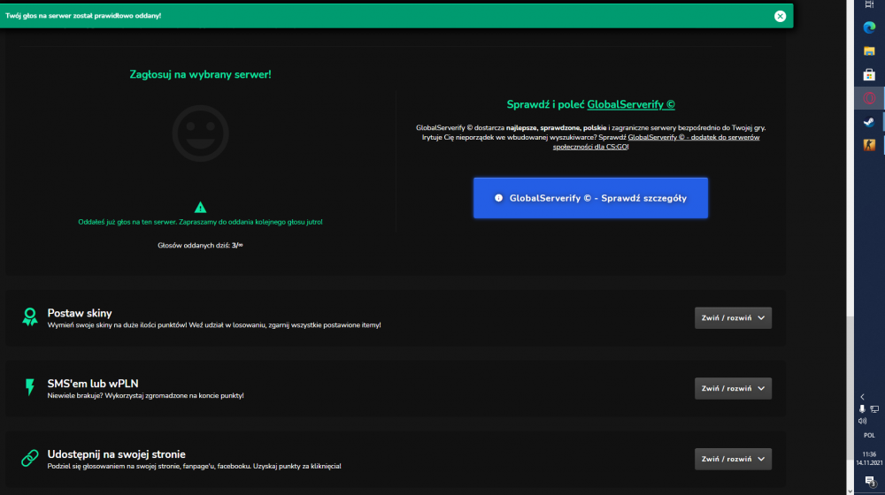The width and height of the screenshot is (885, 495).
Task: Click the scrollbar down arrow at page bottom
Action: (850, 491)
